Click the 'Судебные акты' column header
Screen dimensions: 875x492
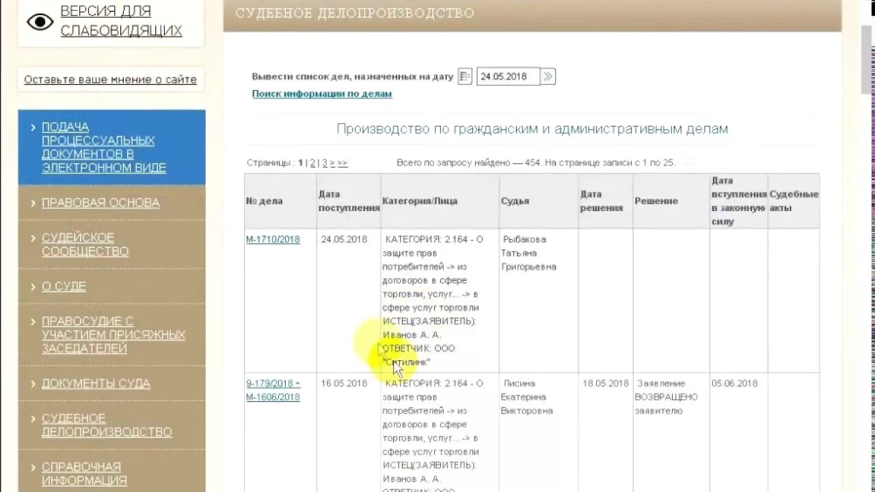(794, 201)
